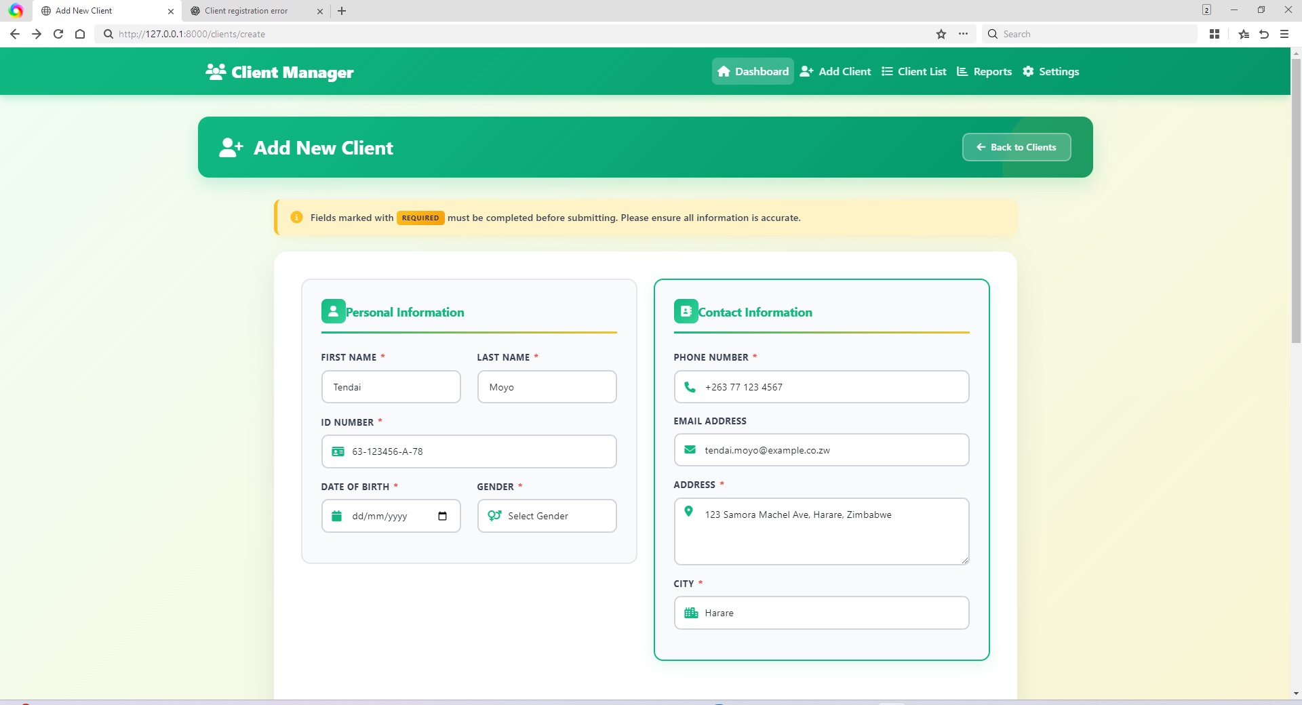The image size is (1302, 705).
Task: Open the browser hamburger menu icon
Action: click(1284, 34)
